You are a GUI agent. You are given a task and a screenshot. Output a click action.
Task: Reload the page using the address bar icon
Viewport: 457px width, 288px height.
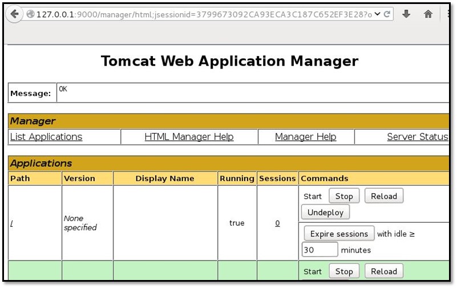387,14
